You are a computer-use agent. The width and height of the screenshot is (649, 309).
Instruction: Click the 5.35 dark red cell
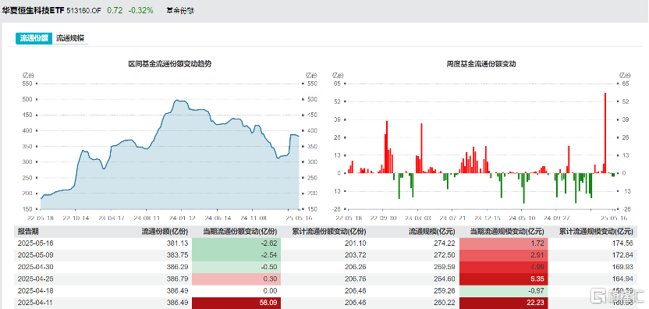pyautogui.click(x=503, y=279)
